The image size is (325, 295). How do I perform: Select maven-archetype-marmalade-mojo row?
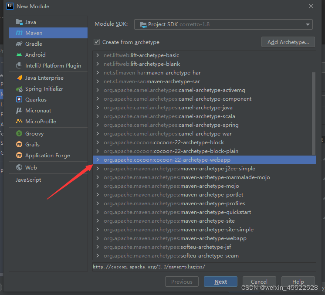pyautogui.click(x=204, y=177)
